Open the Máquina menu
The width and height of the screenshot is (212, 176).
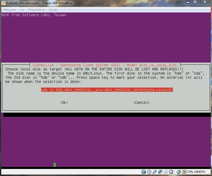(10, 10)
